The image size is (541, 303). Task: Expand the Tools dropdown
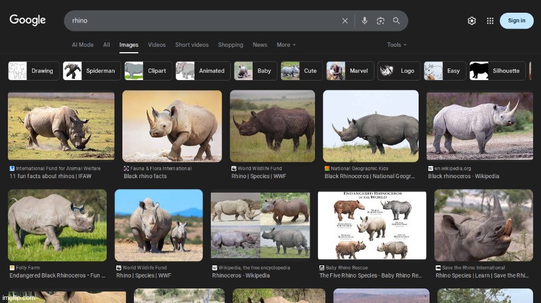396,45
